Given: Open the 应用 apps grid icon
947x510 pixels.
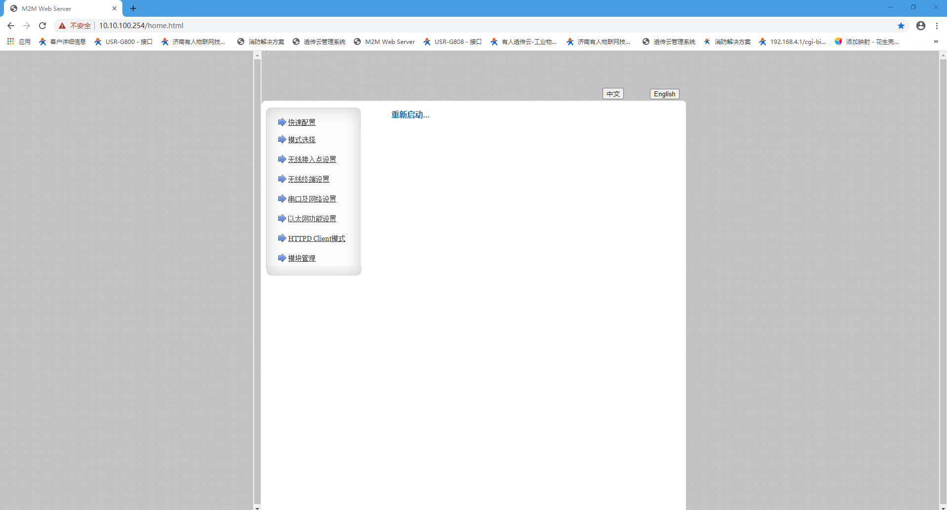Looking at the screenshot, I should 10,41.
